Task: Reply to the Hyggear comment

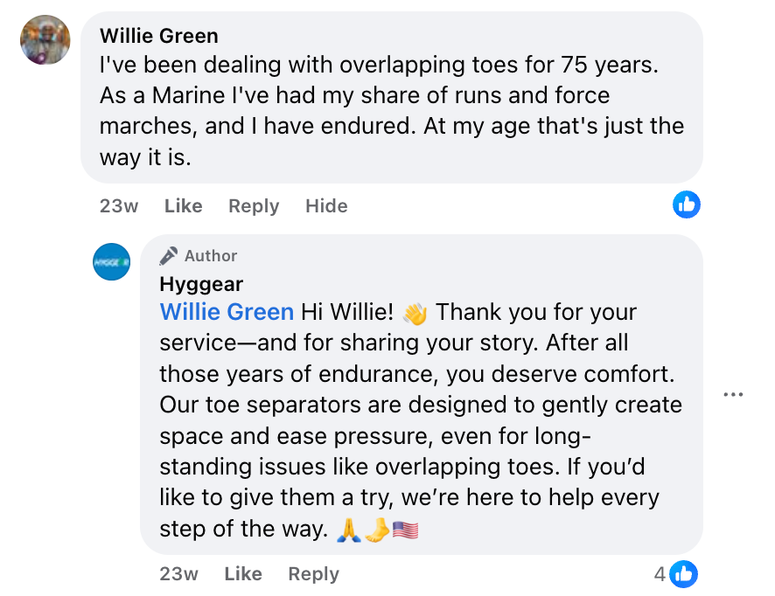Action: pos(313,574)
